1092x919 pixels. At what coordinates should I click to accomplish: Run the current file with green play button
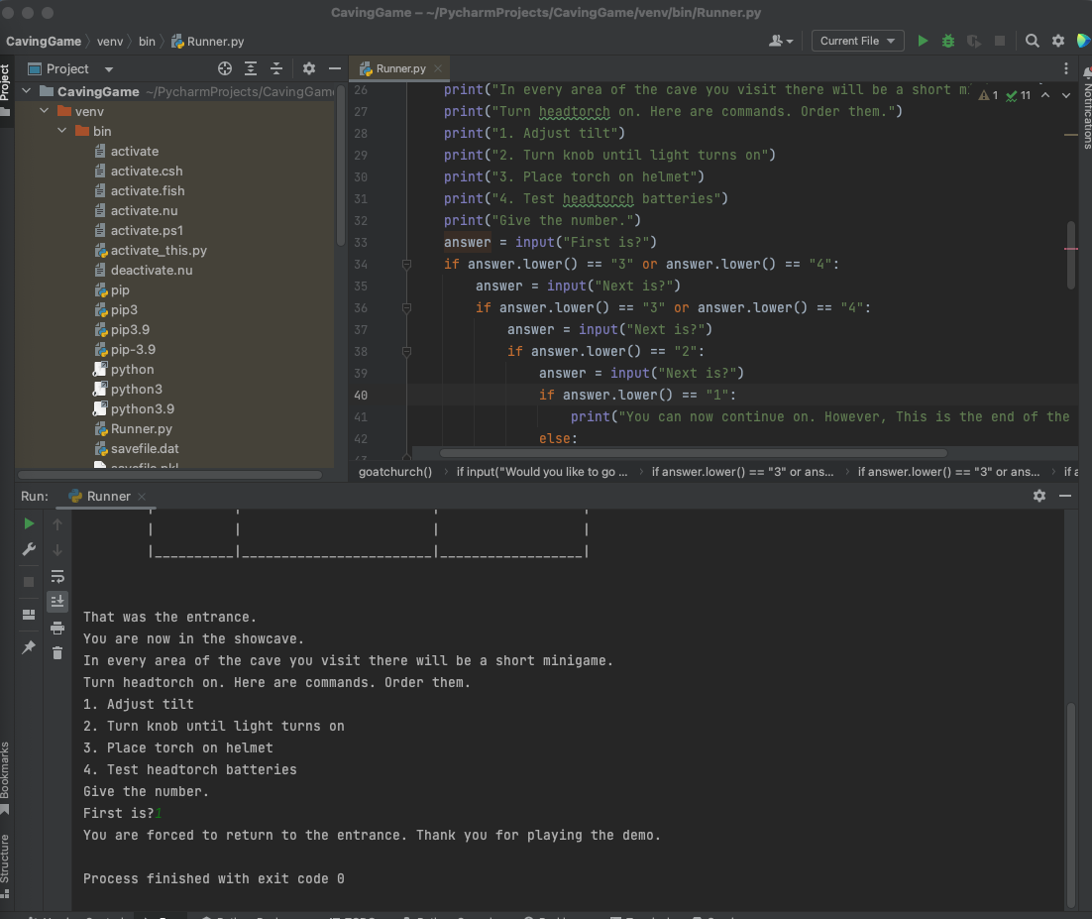click(x=923, y=41)
